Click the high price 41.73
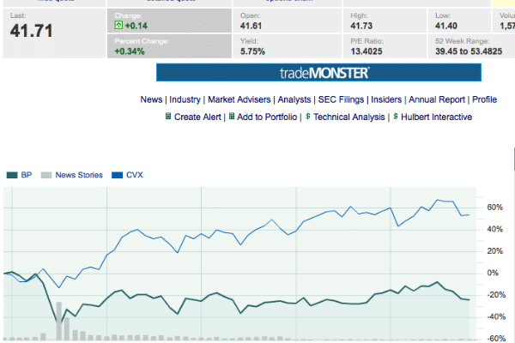The width and height of the screenshot is (515, 343). 361,26
